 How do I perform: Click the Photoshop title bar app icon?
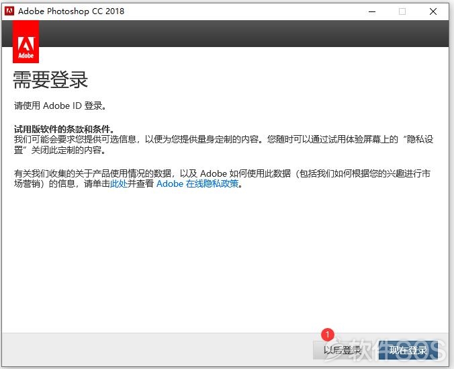(x=9, y=11)
